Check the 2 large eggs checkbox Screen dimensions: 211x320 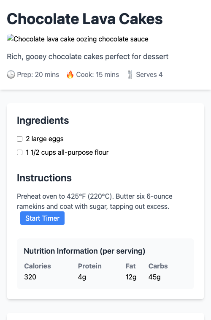pyautogui.click(x=19, y=139)
